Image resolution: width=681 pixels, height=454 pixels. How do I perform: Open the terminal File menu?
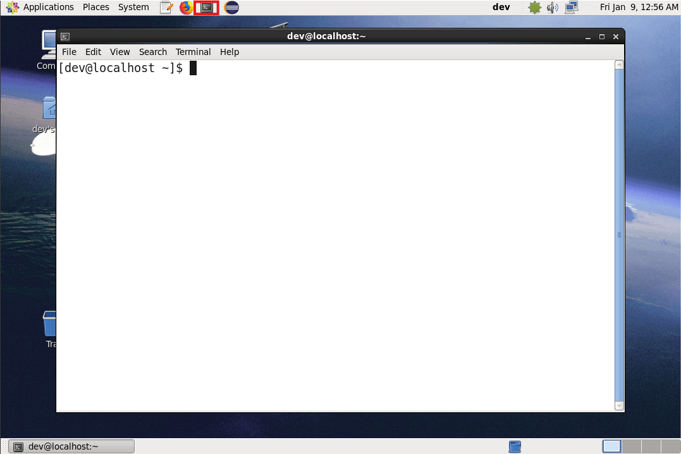pyautogui.click(x=69, y=52)
